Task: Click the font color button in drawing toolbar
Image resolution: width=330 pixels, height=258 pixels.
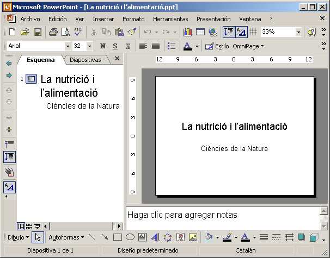Action: [x=245, y=237]
